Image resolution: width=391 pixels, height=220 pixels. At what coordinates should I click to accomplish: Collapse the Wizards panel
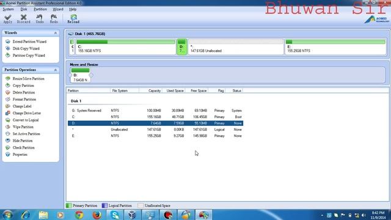coord(56,33)
